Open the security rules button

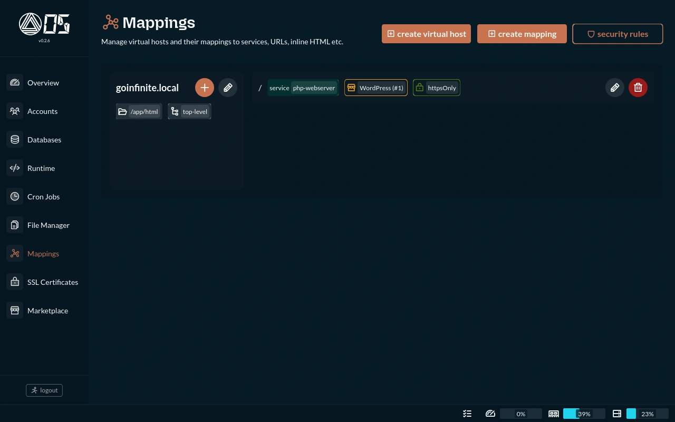click(x=617, y=34)
